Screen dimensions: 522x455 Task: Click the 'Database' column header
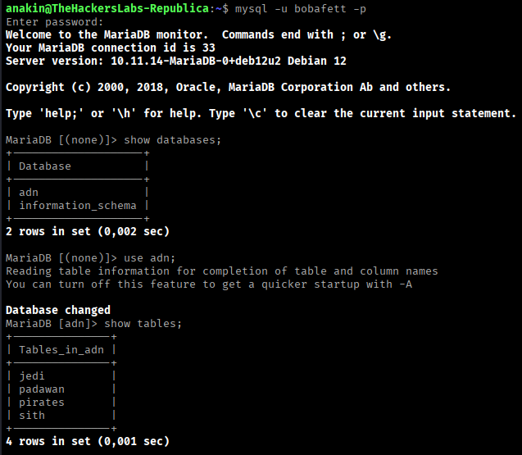[44, 166]
